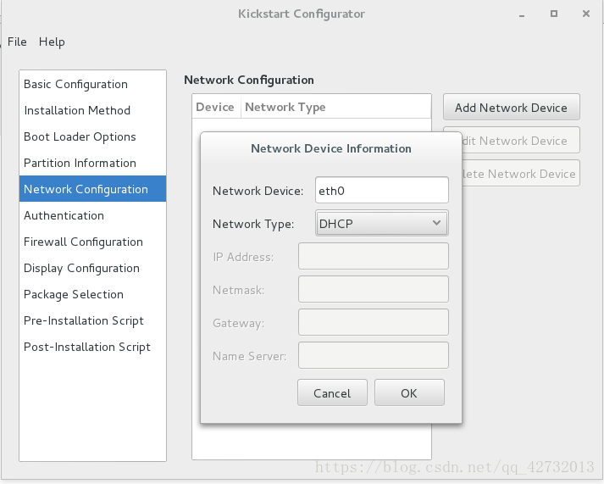Maximize the Kickstart Configurator window

point(553,14)
